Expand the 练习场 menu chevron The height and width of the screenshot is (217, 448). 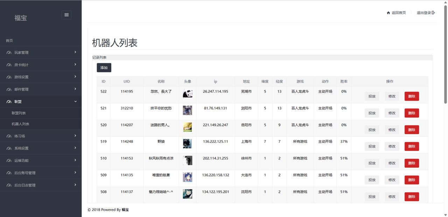pyautogui.click(x=75, y=135)
